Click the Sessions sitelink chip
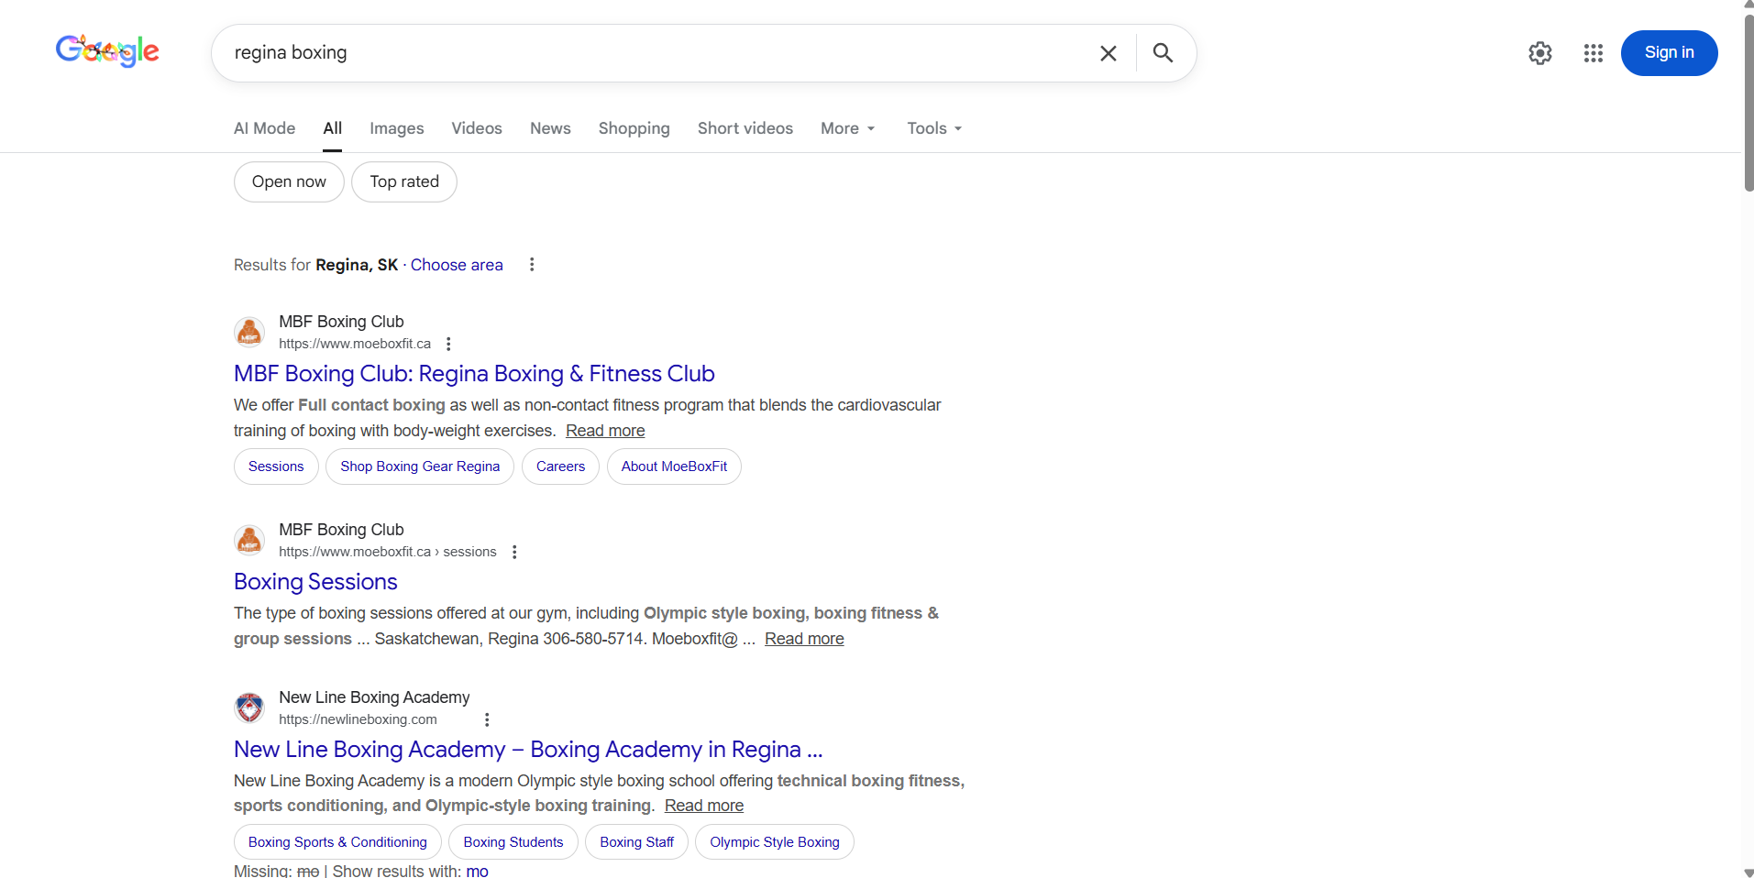Image resolution: width=1754 pixels, height=878 pixels. 276,466
